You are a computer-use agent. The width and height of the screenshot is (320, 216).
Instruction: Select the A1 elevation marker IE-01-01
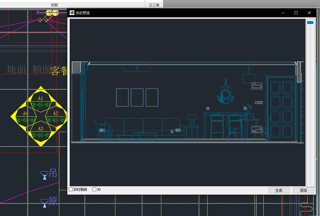click(41, 102)
